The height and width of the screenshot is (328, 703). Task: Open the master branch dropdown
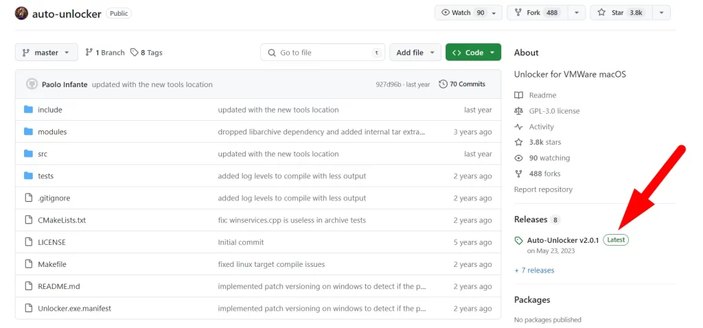tap(46, 52)
